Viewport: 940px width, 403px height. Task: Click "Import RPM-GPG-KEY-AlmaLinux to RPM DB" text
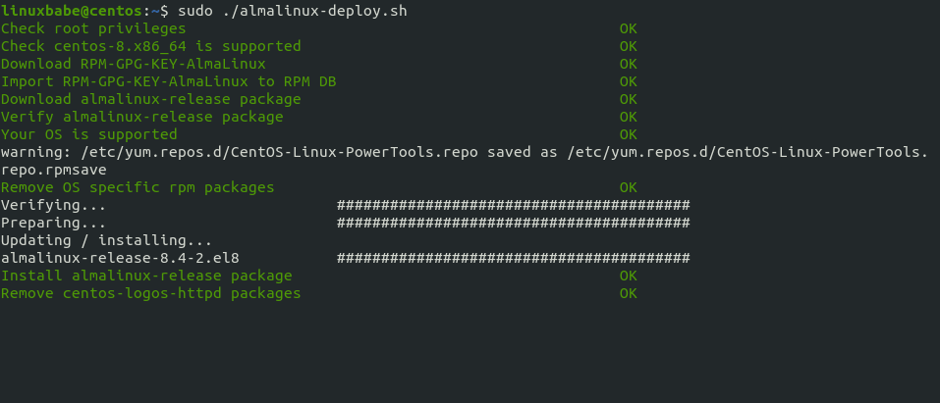pyautogui.click(x=168, y=81)
